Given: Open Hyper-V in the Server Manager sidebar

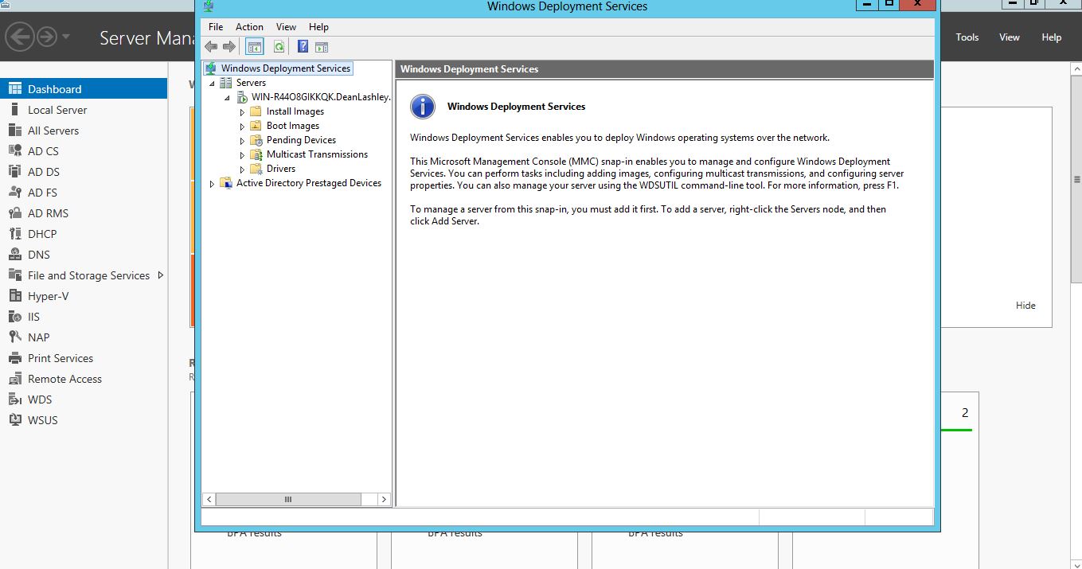Looking at the screenshot, I should 48,296.
